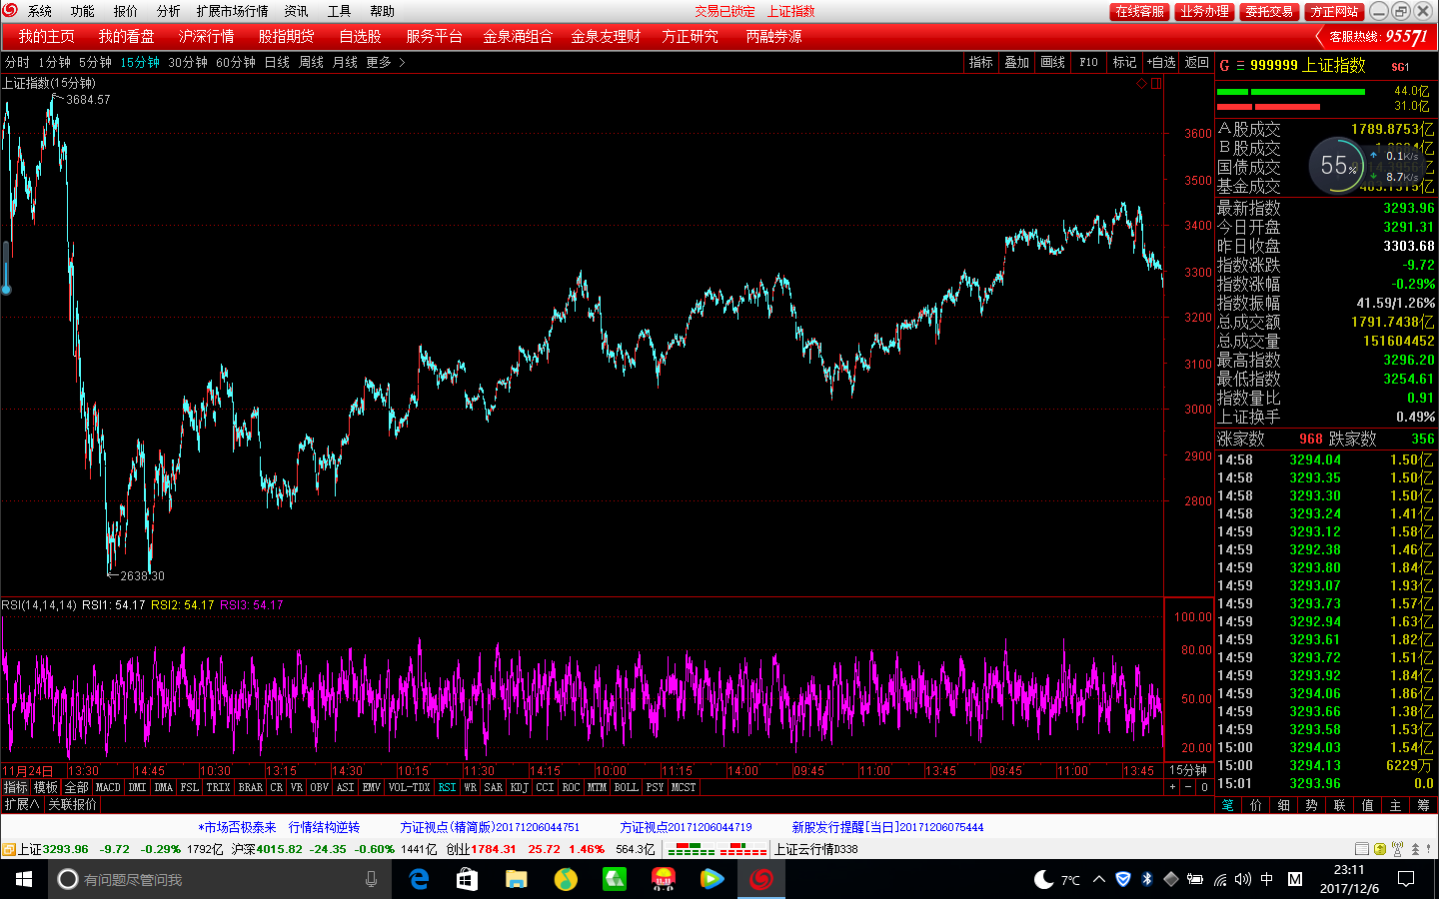Switch chart period to 日线
1439x899 pixels.
point(277,62)
